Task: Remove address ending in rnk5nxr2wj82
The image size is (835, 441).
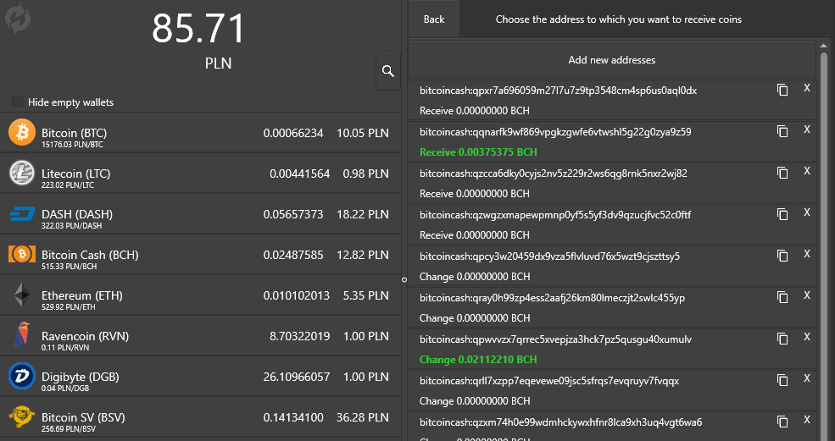Action: point(807,171)
